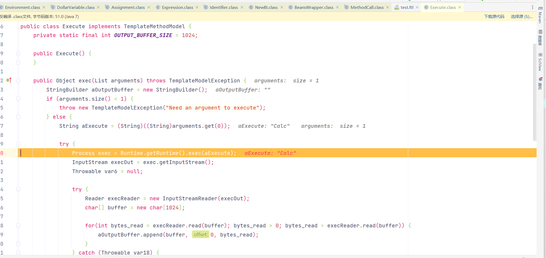Click the 下载源代码 download sources link
The height and width of the screenshot is (258, 546).
pyautogui.click(x=494, y=16)
